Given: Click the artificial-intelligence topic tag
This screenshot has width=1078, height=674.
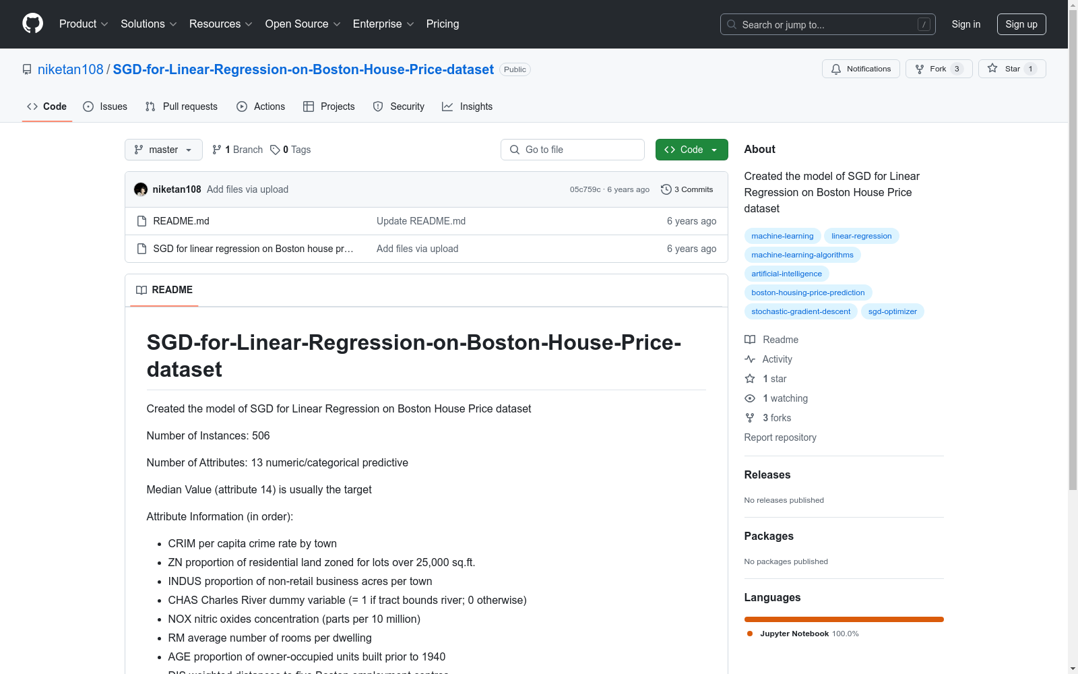Looking at the screenshot, I should click(x=786, y=274).
